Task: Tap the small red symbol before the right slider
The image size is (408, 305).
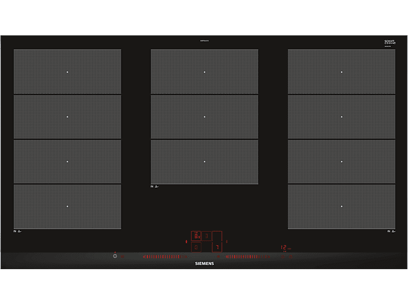Action: pyautogui.click(x=219, y=257)
